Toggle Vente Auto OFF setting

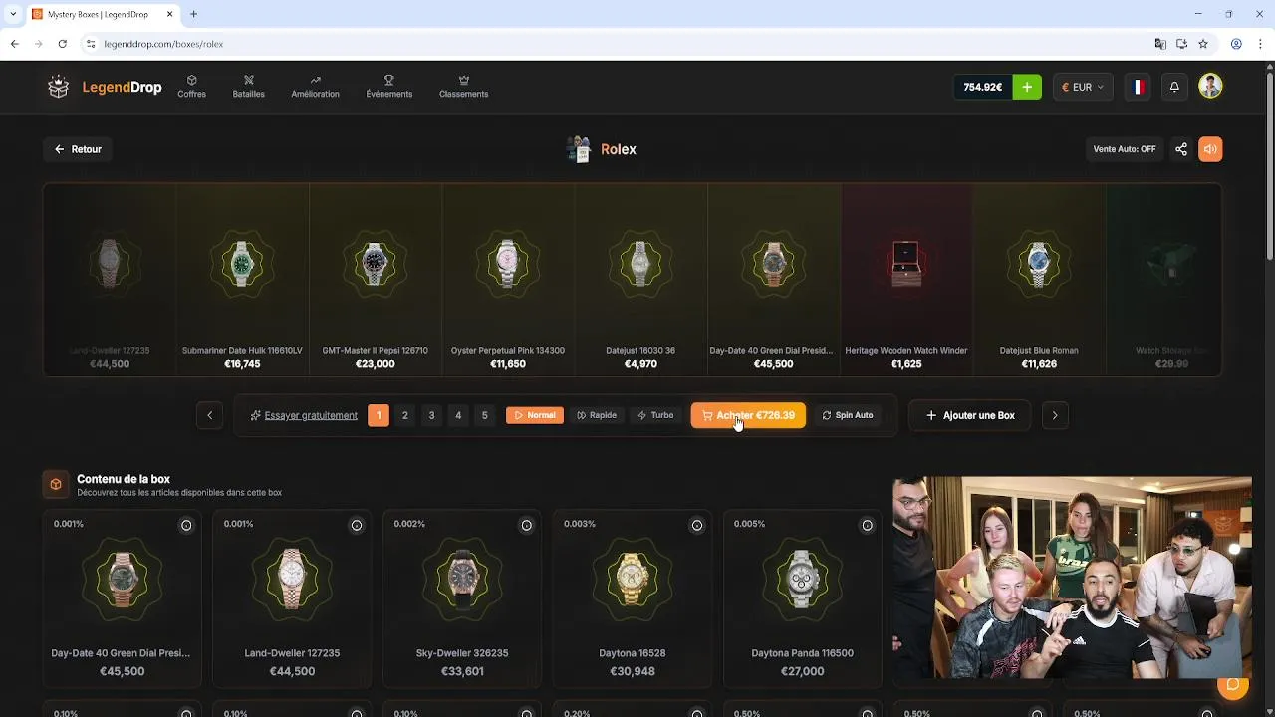(x=1125, y=149)
